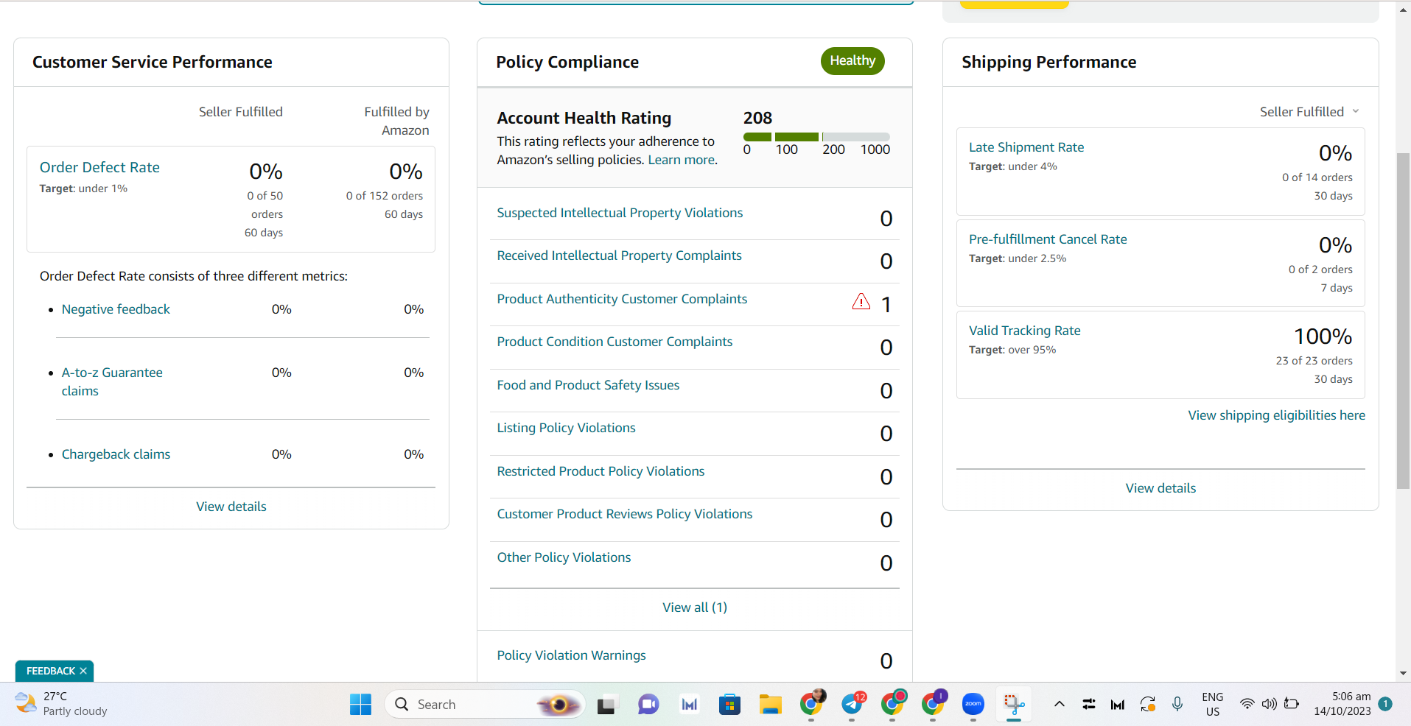Open Received Intellectual Property Complaints
The width and height of the screenshot is (1411, 726).
619,255
